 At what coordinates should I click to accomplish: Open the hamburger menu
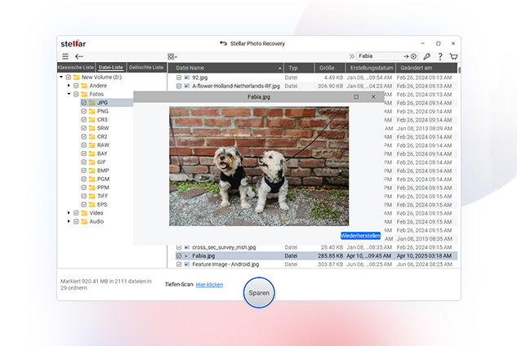pyautogui.click(x=65, y=56)
